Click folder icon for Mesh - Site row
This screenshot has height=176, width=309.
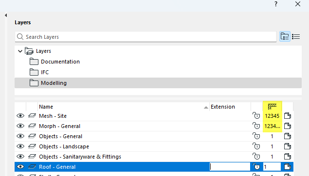click(288, 116)
